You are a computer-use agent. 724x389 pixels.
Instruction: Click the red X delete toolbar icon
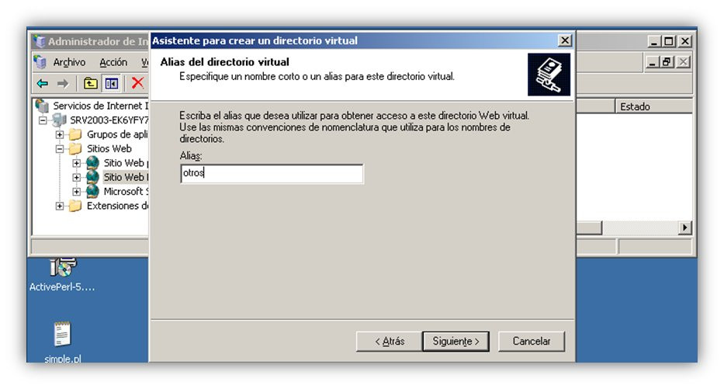point(137,83)
